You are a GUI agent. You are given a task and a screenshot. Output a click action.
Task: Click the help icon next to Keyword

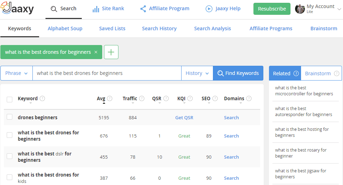click(x=42, y=98)
